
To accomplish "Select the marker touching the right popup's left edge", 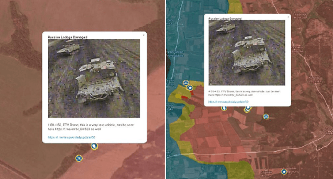I will click(x=190, y=88).
